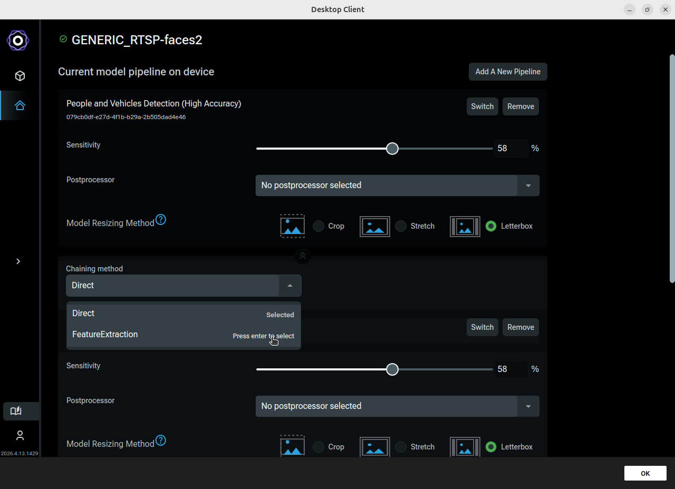675x489 pixels.
Task: Expand the left sidebar with the chevron arrow
Action: point(18,261)
